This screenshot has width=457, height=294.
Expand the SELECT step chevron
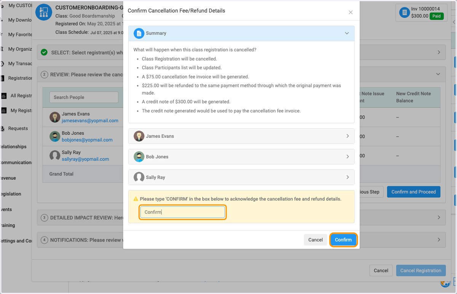pos(439,53)
